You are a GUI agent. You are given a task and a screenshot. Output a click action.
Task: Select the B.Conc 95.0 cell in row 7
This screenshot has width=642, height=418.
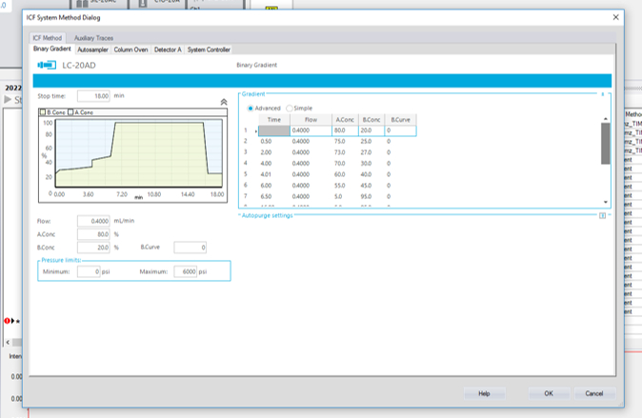point(371,196)
